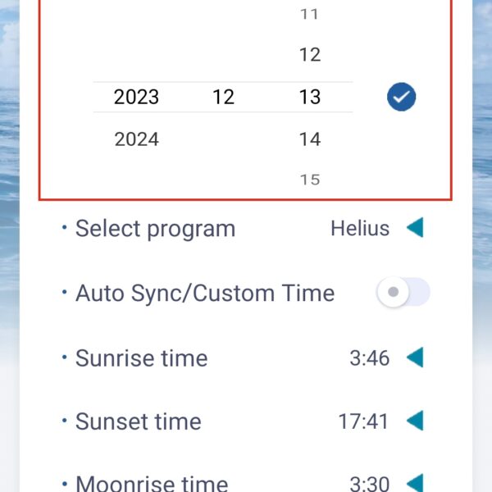Tap the selected month 12
Screen dimensions: 492x492
coord(223,97)
